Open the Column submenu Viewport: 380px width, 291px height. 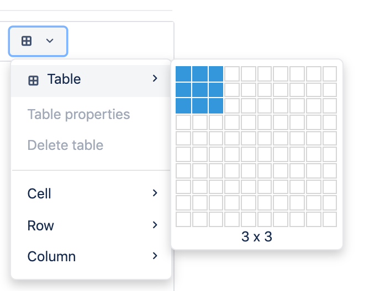point(91,256)
